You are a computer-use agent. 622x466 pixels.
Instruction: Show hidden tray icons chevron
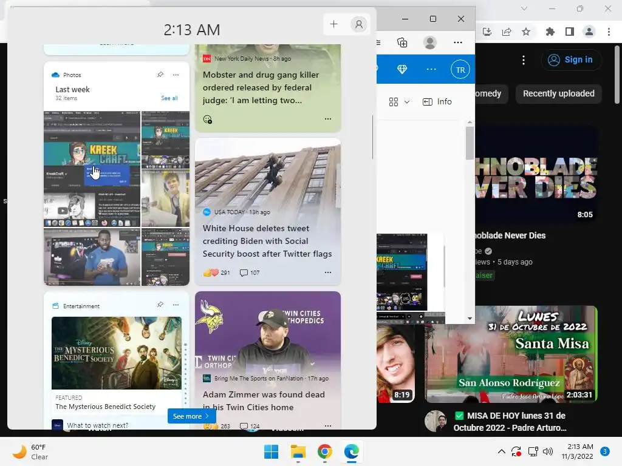pos(501,451)
